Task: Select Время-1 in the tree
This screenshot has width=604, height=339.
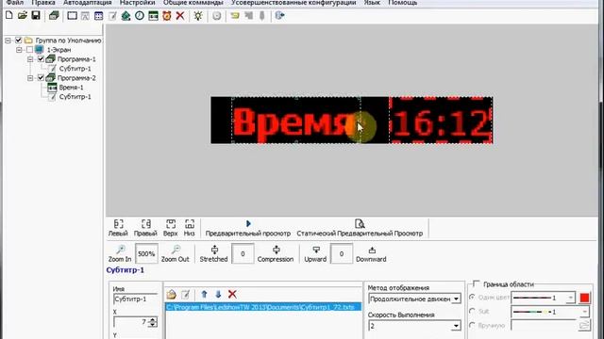Action: (71, 88)
